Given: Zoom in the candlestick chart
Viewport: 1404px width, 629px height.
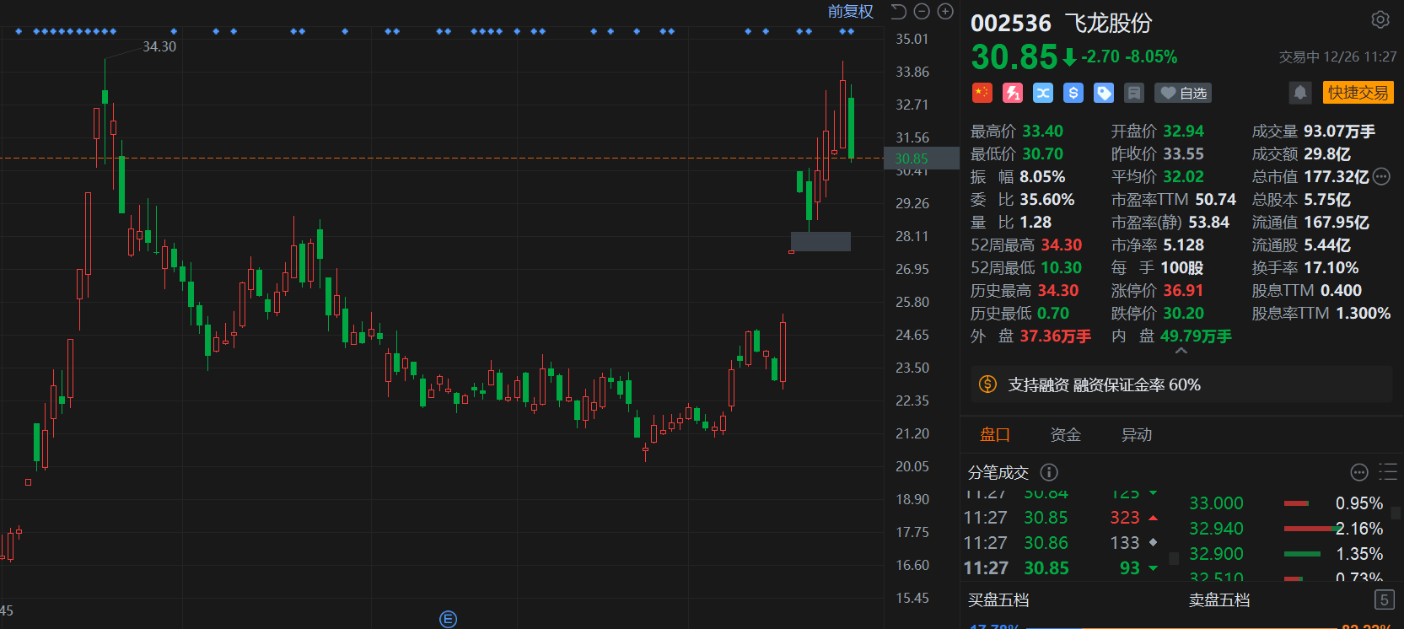Looking at the screenshot, I should [x=945, y=12].
